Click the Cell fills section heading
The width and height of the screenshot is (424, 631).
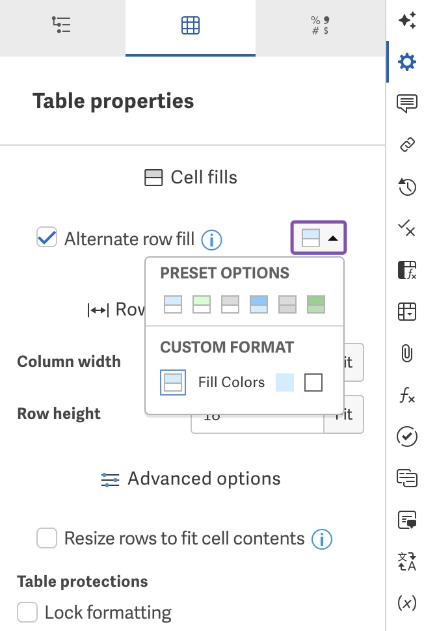tap(191, 178)
